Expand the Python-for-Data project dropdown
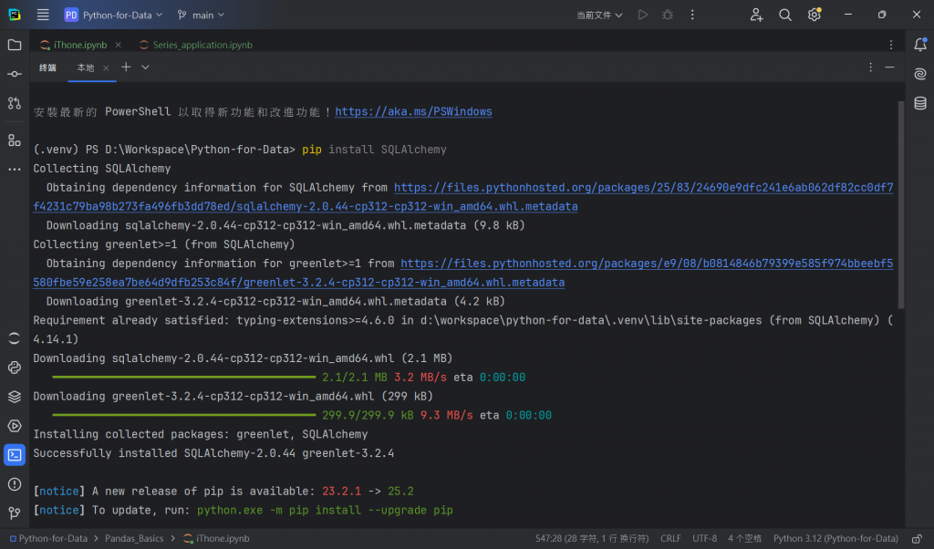Image resolution: width=934 pixels, height=549 pixels. [x=113, y=15]
